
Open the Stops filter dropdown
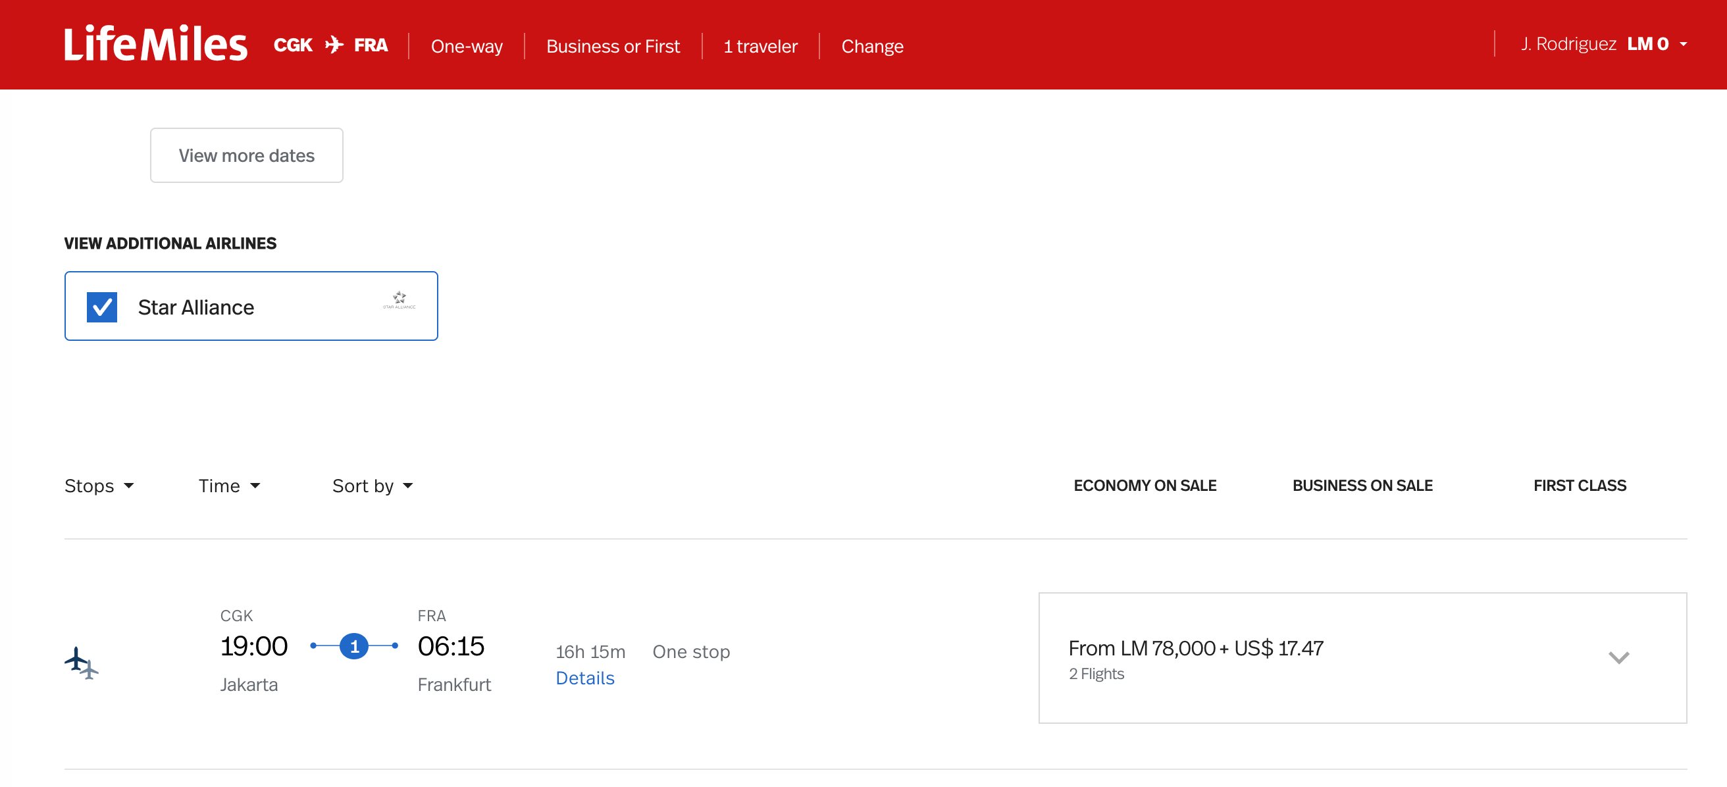[x=99, y=486]
